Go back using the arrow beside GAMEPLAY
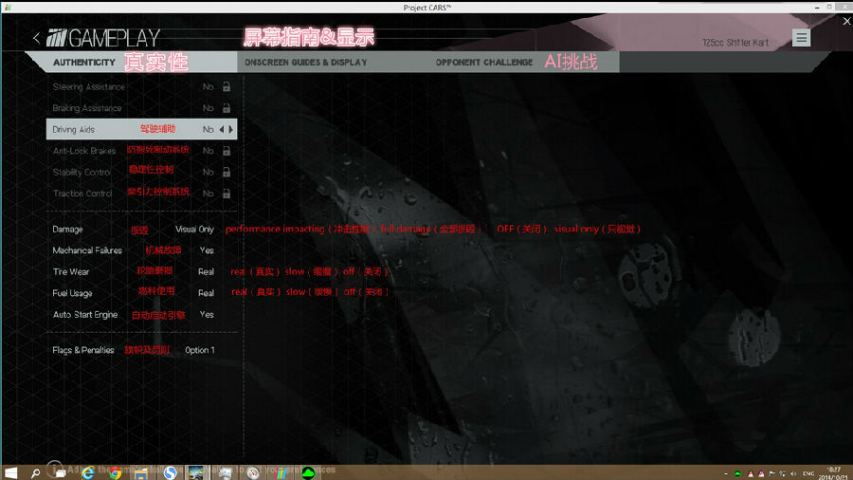Image resolution: width=853 pixels, height=480 pixels. coord(36,38)
